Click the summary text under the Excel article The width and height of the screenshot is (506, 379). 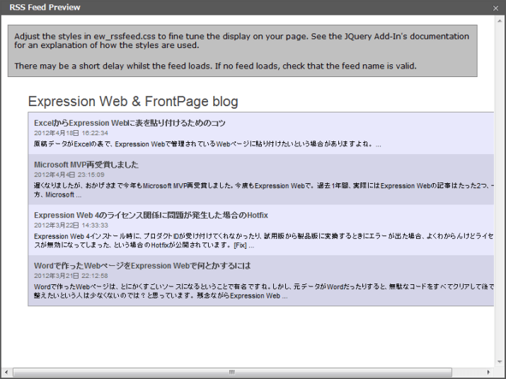207,144
